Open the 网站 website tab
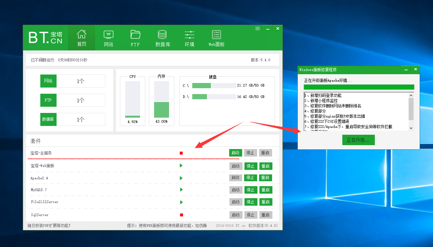This screenshot has height=247, width=433. [109, 38]
